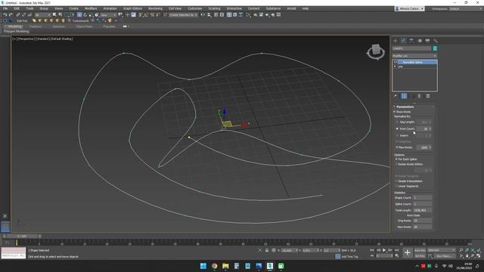Click the Add Time Tag label

pyautogui.click(x=349, y=257)
